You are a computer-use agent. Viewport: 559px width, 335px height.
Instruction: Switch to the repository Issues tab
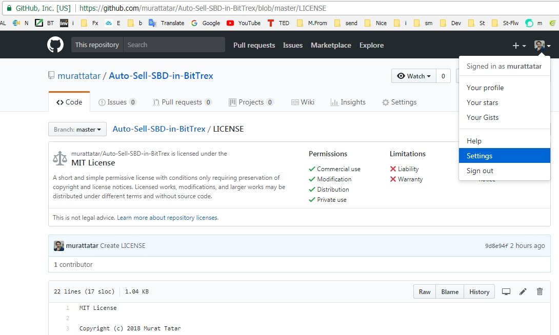tap(117, 102)
